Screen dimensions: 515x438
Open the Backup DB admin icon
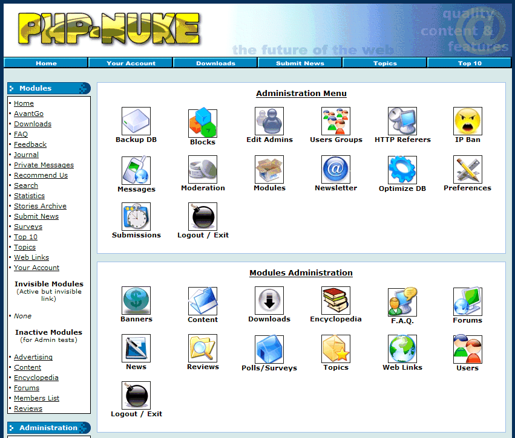pos(136,121)
